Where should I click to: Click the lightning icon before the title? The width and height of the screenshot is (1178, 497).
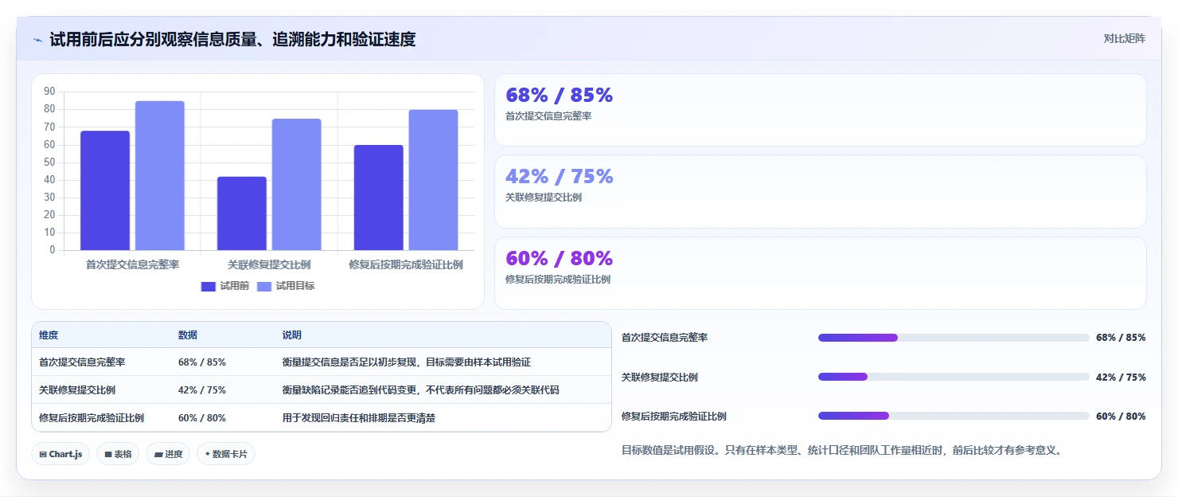click(38, 39)
